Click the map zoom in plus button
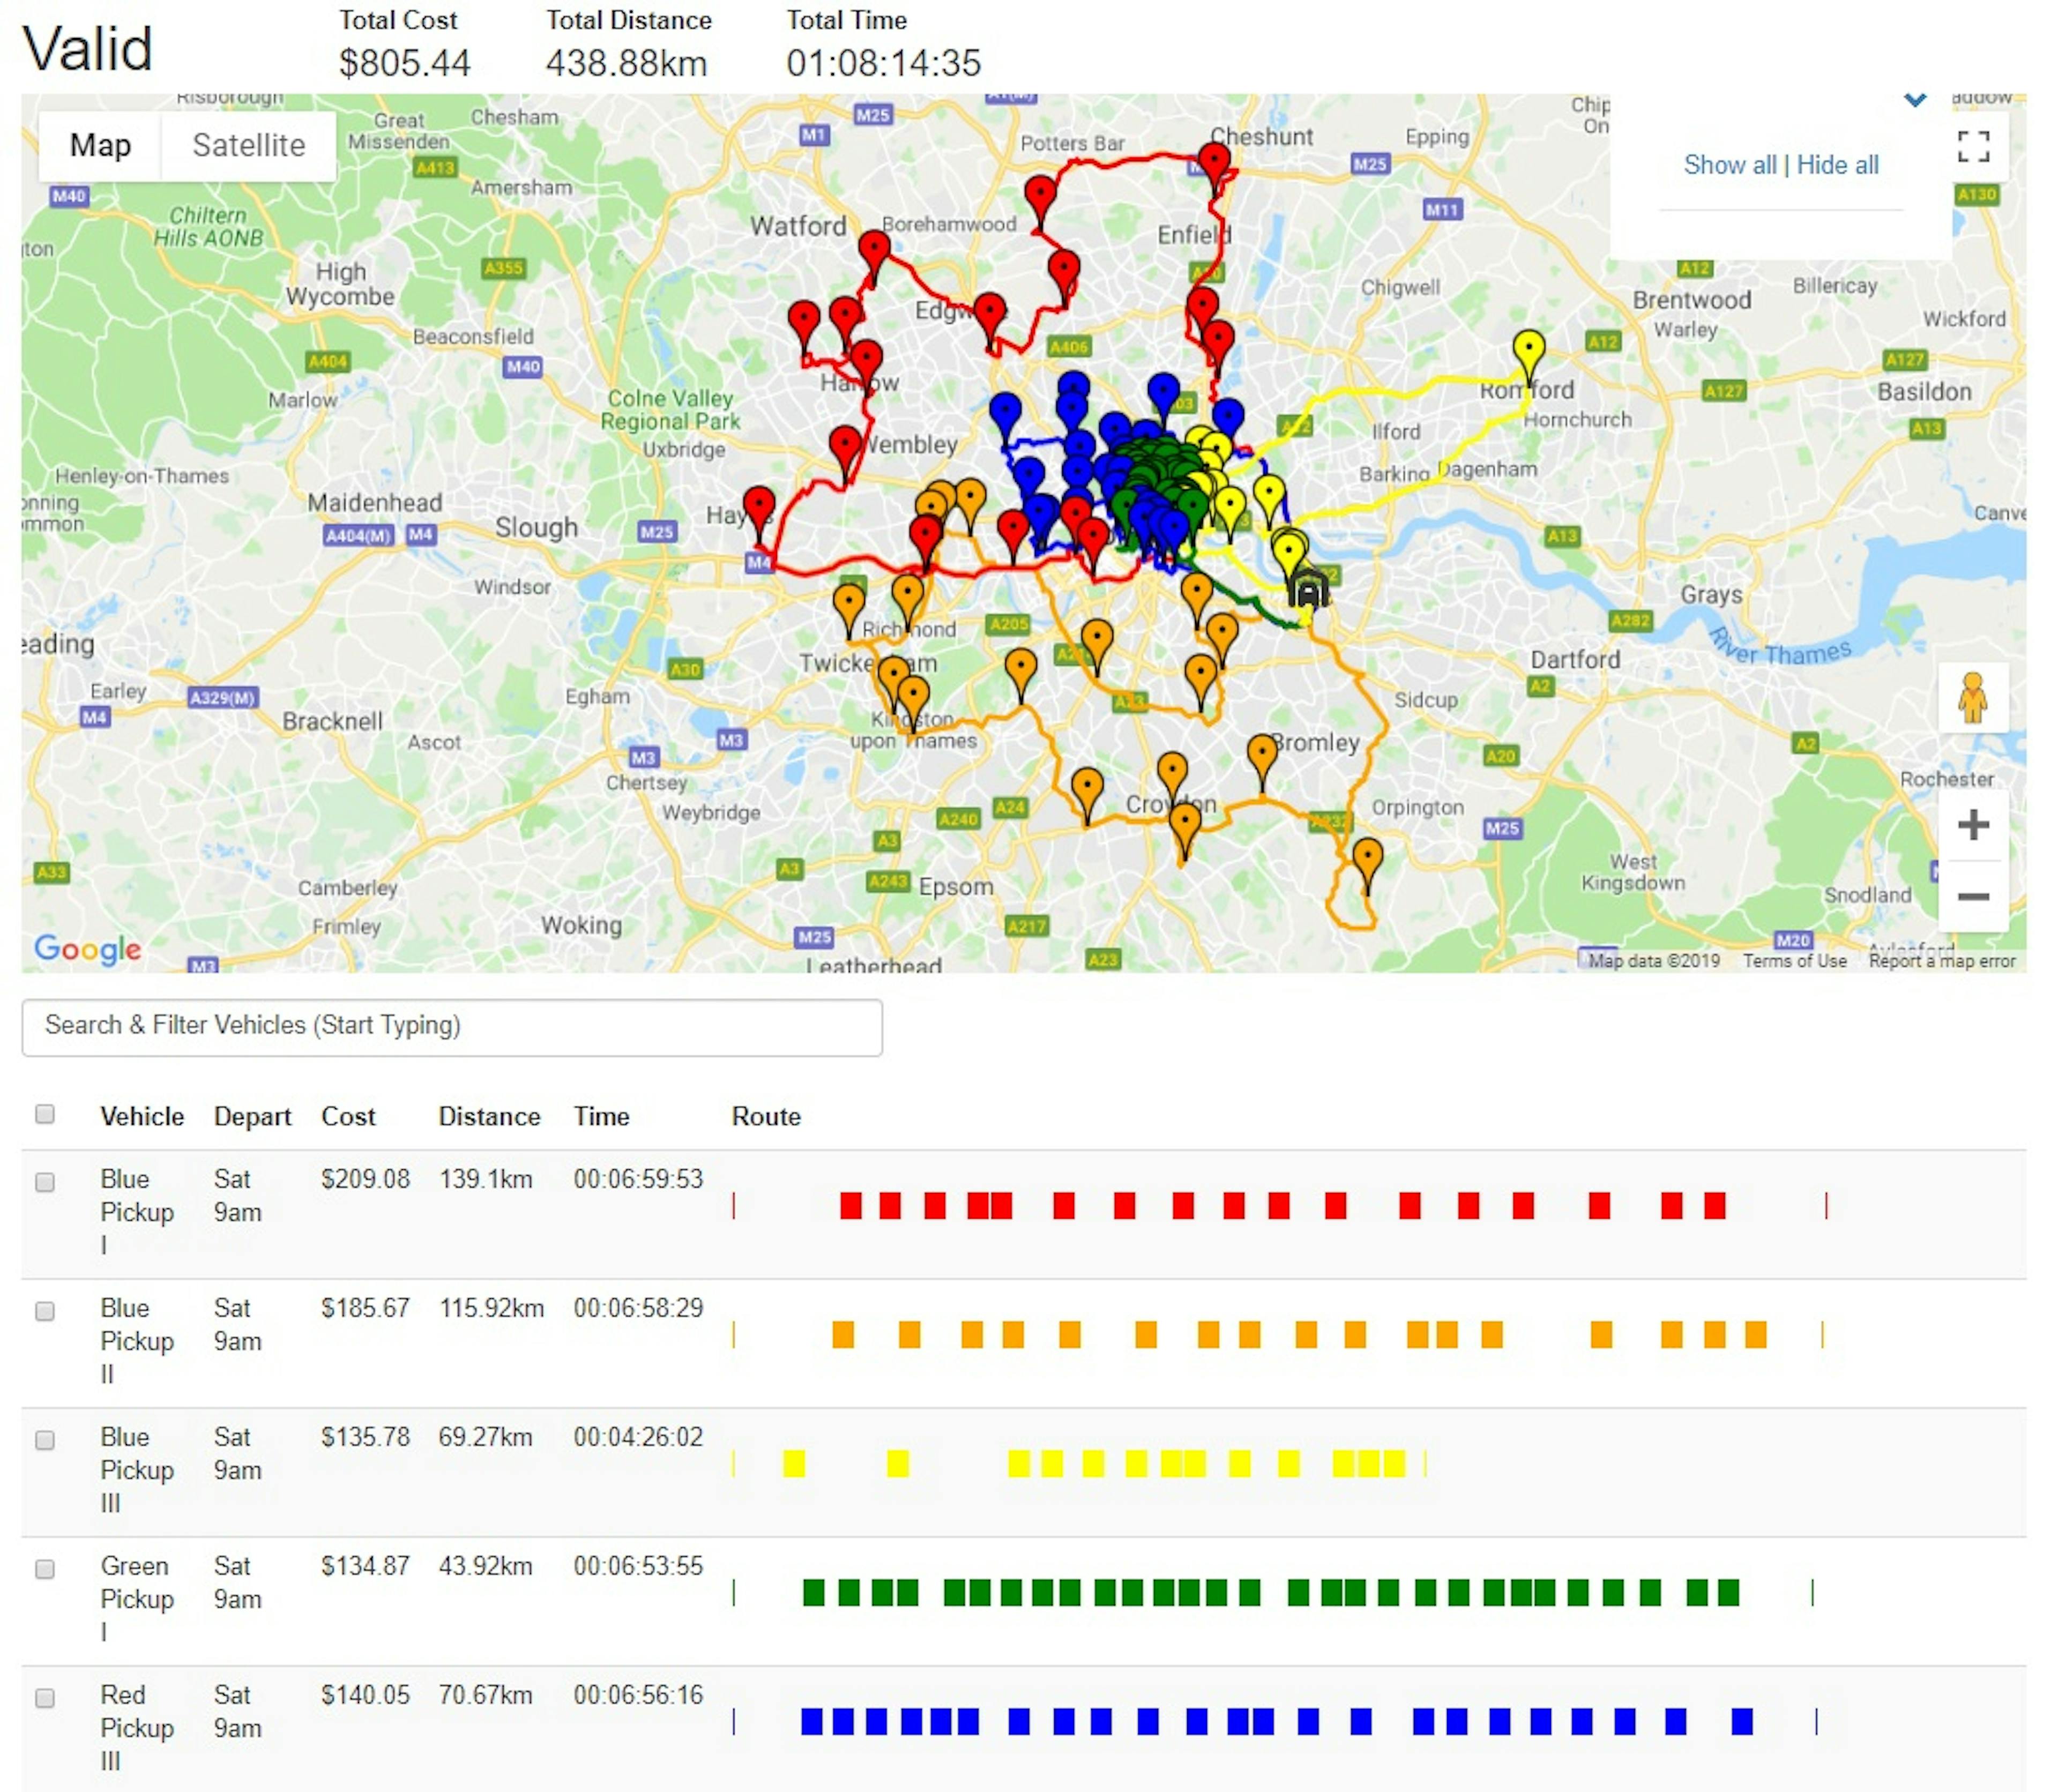 (1972, 825)
